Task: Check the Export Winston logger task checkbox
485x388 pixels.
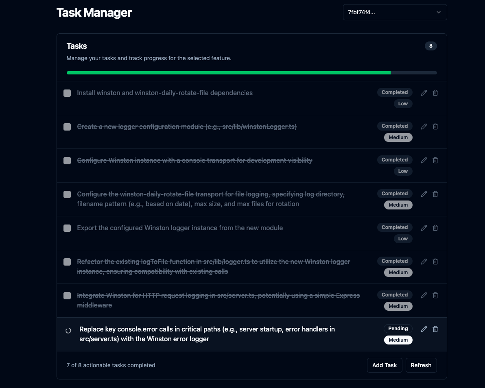Action: coord(67,228)
